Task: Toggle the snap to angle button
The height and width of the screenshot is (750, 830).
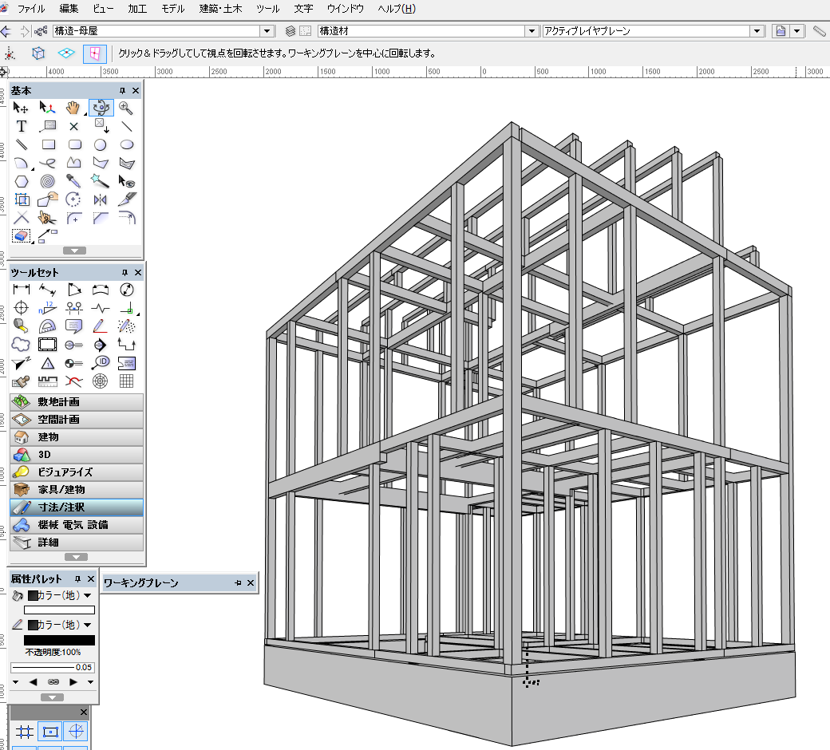Action: coord(76,732)
